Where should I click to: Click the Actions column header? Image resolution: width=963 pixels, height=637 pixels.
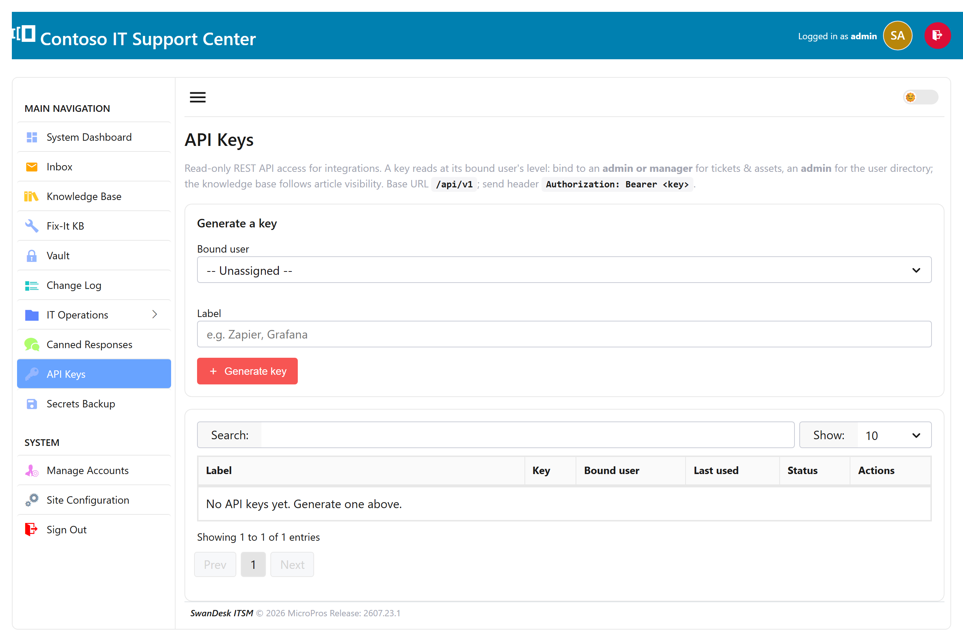(890, 471)
